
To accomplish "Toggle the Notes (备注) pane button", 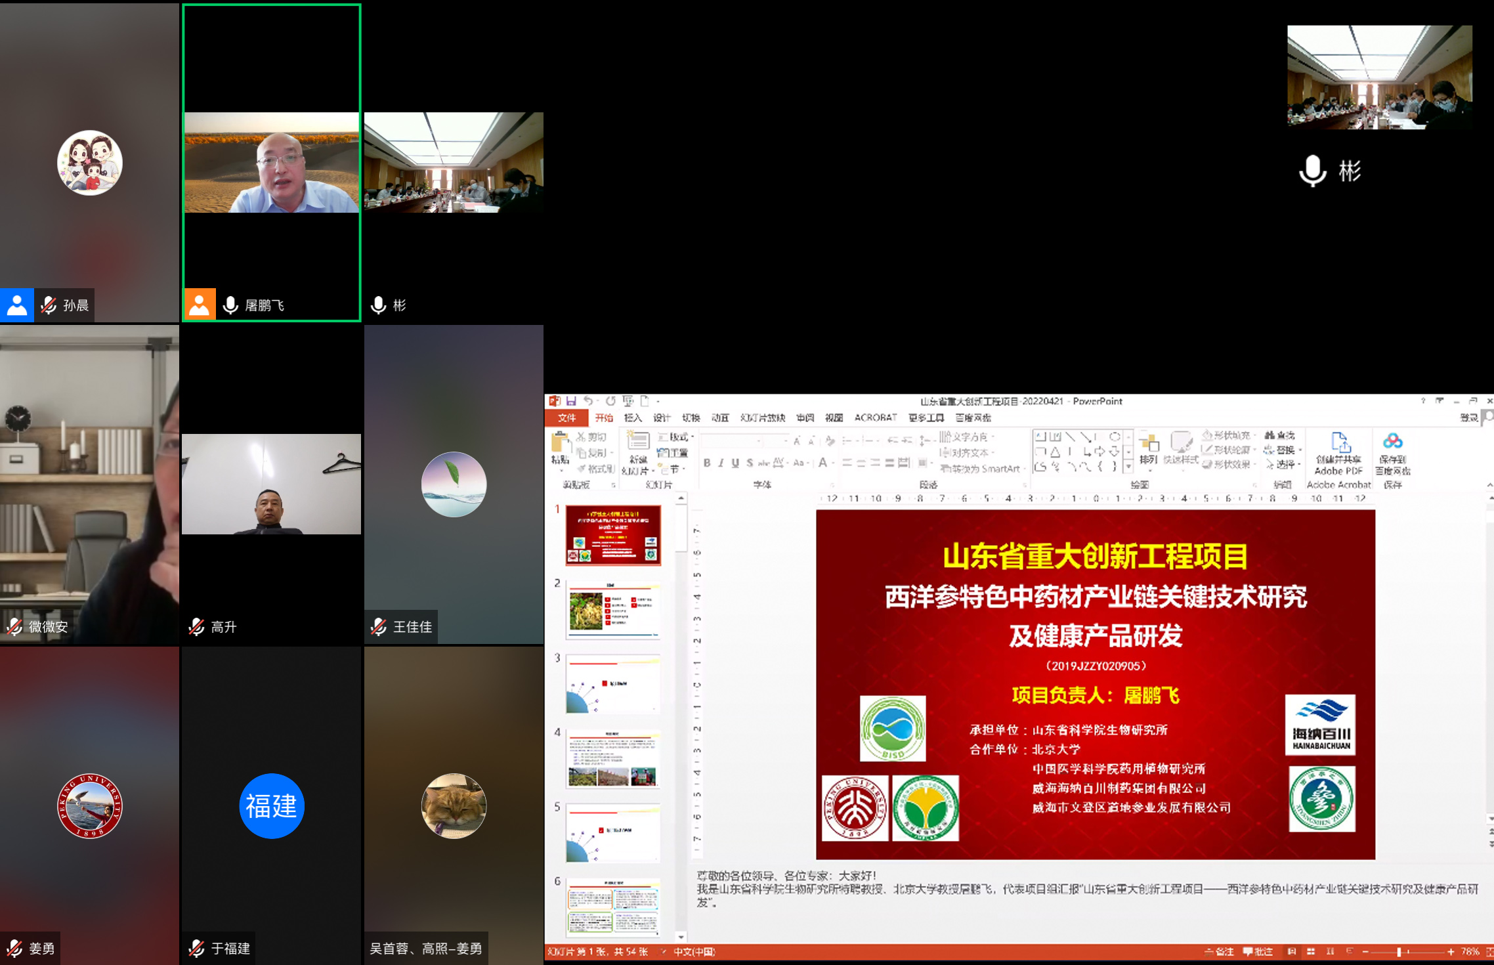I will (1219, 952).
